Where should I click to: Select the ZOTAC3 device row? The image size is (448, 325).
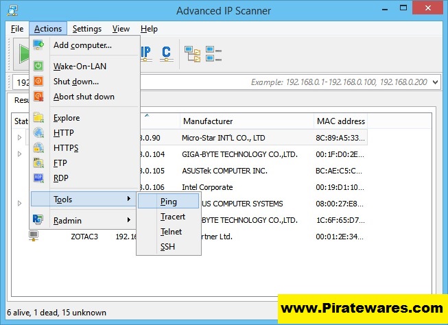86,237
